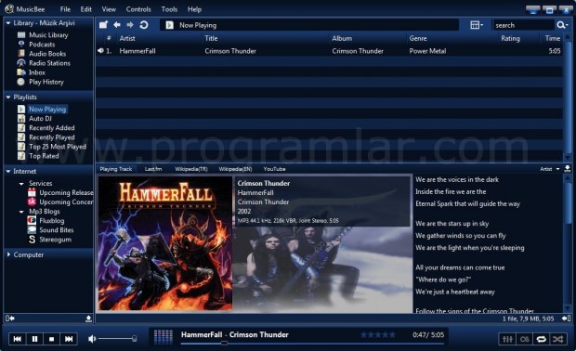Screen dimensions: 576x351
Task: Sort by the Artist column header
Action: pyautogui.click(x=127, y=38)
